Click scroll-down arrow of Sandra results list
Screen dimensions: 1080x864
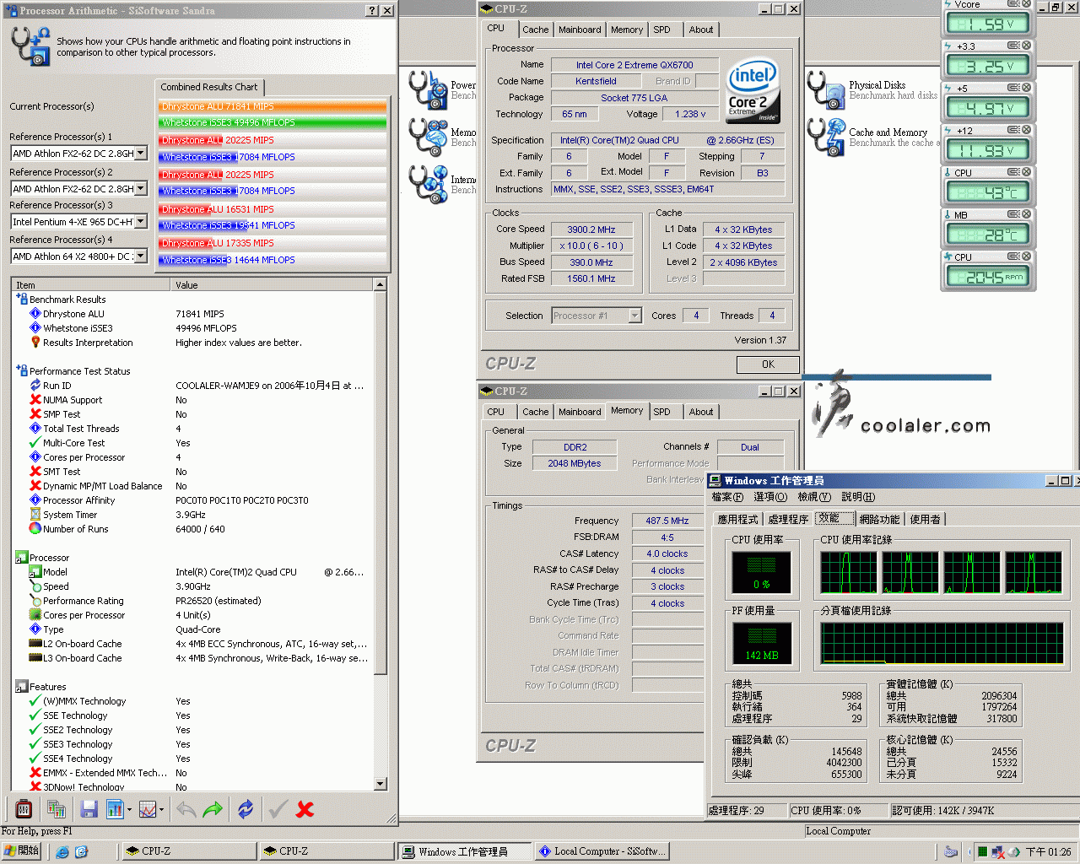(x=380, y=784)
